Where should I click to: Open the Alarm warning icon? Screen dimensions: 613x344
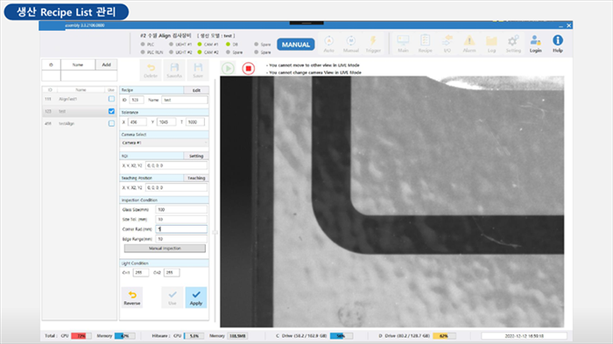(469, 44)
